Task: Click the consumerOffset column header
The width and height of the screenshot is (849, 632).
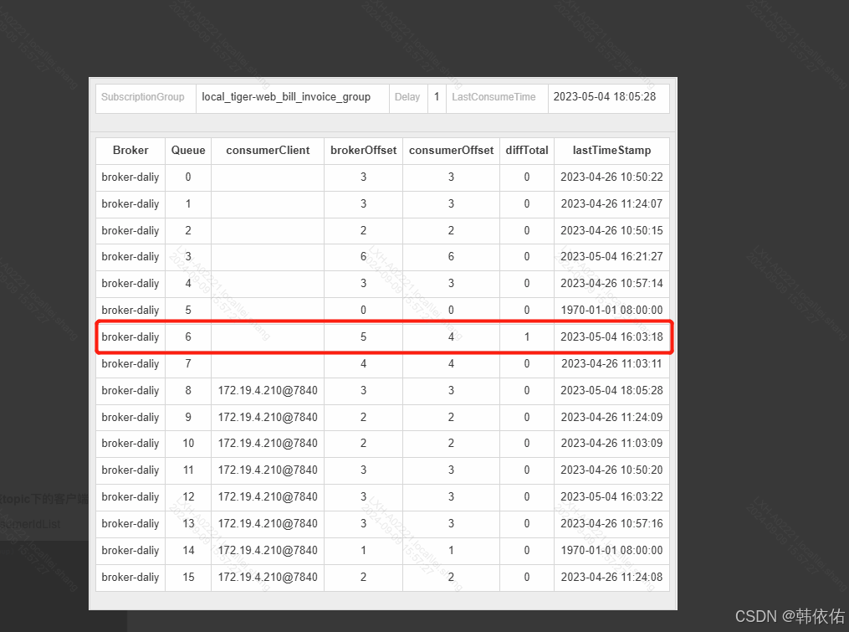Action: [451, 150]
